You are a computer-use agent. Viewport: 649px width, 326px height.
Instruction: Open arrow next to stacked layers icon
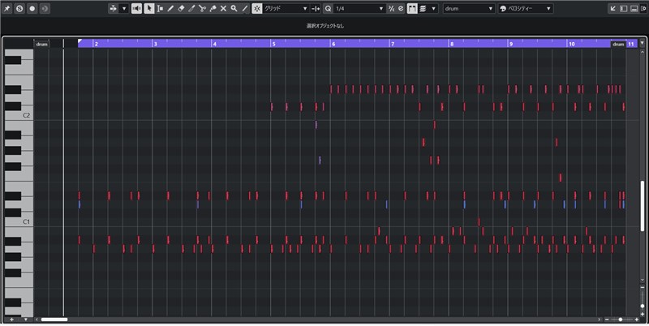click(x=433, y=8)
